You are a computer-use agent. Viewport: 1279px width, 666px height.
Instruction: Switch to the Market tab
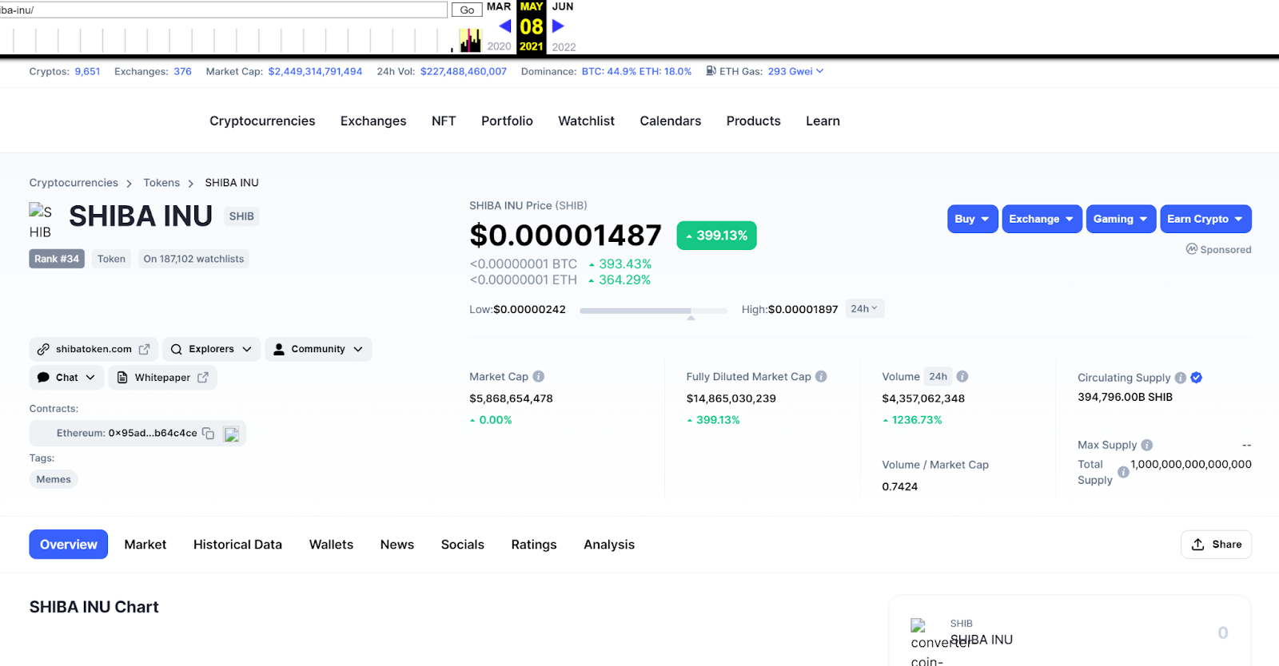pyautogui.click(x=145, y=545)
